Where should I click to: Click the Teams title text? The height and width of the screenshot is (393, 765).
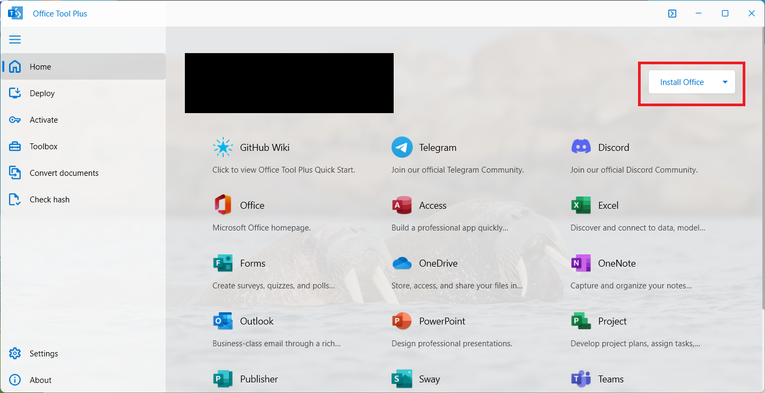611,379
